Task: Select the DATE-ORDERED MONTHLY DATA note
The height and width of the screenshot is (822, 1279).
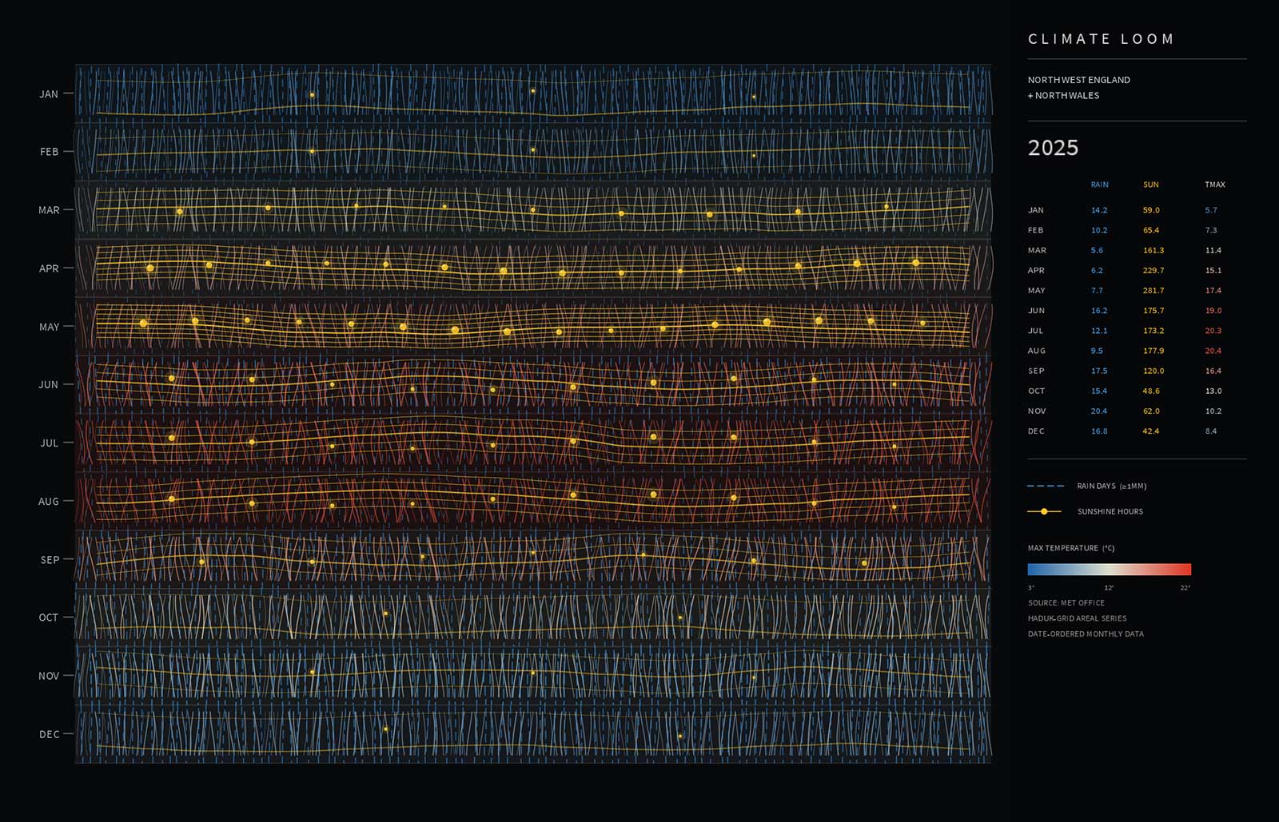Action: (x=1086, y=634)
